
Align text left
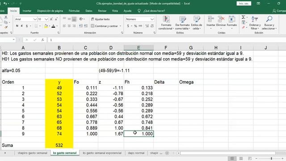(x=64, y=26)
